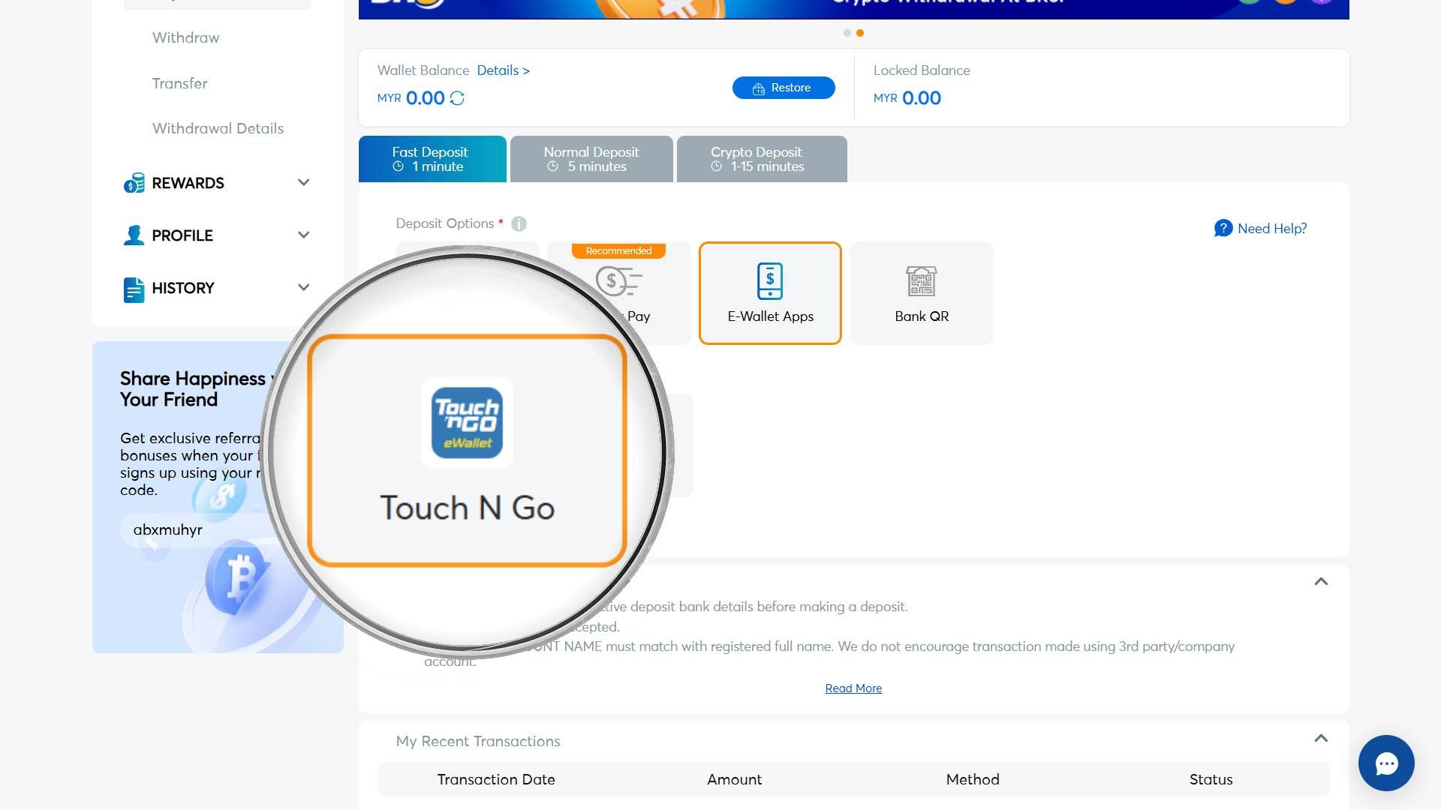The height and width of the screenshot is (810, 1441).
Task: Switch to the Crypto Deposit tab
Action: pos(762,159)
